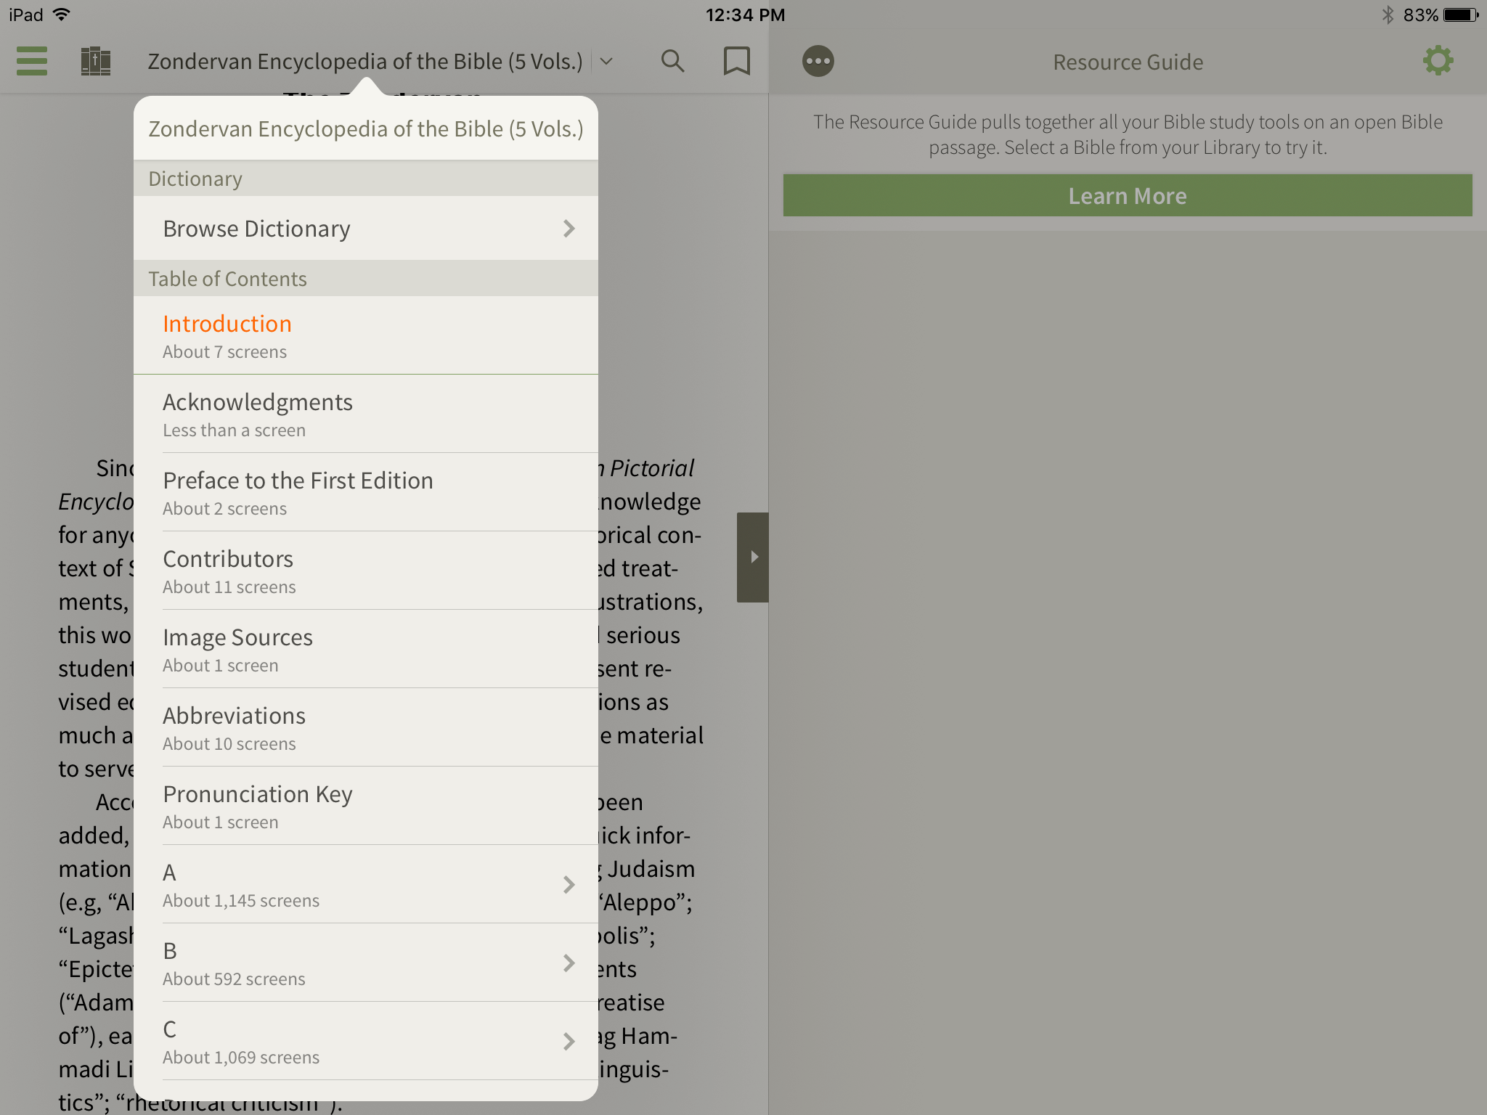Tap the battery indicator in status bar
The height and width of the screenshot is (1115, 1487).
coord(1461,15)
